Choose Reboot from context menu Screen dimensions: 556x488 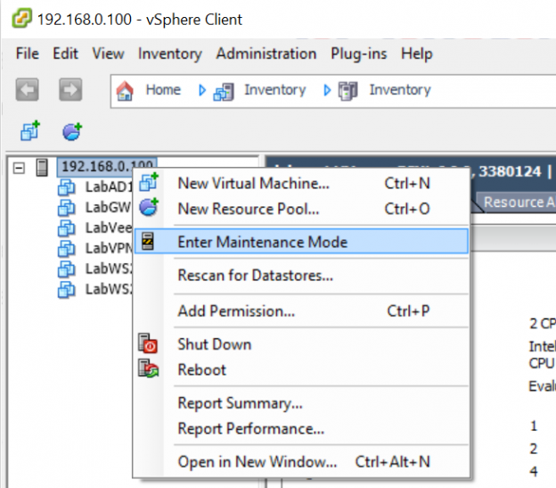(x=302, y=370)
